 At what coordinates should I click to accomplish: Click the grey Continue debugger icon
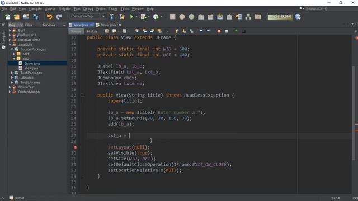click(x=191, y=17)
